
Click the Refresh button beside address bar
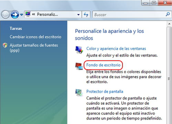(x=86, y=14)
